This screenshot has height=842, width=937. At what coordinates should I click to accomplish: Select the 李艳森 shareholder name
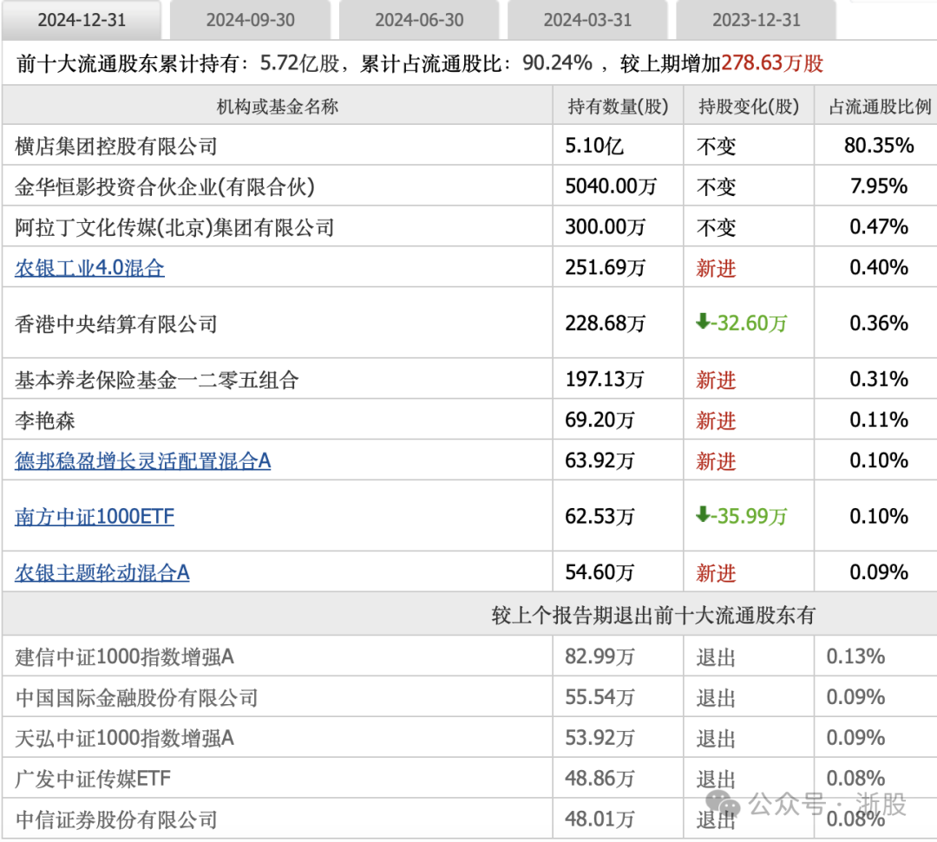45,421
